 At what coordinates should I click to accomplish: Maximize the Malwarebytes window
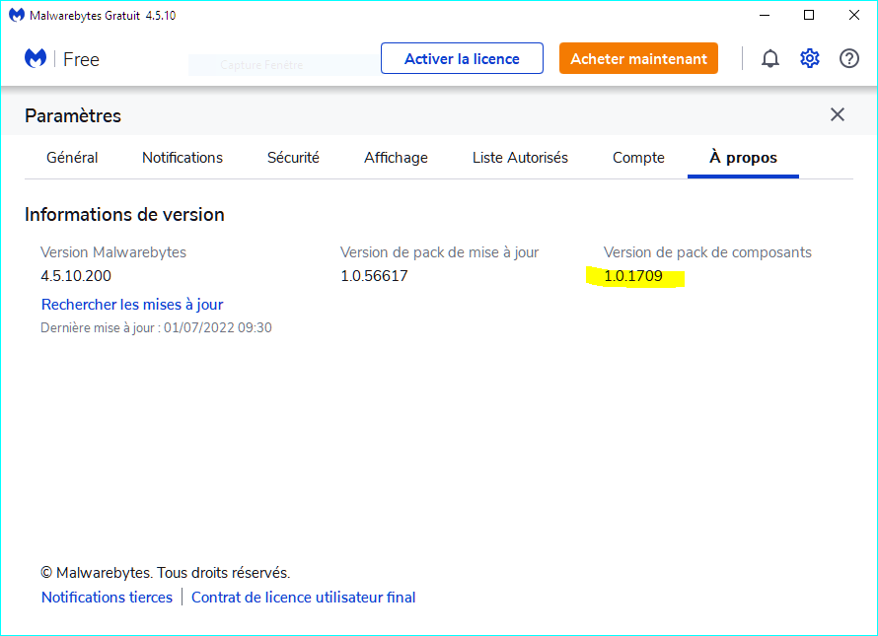pos(809,15)
